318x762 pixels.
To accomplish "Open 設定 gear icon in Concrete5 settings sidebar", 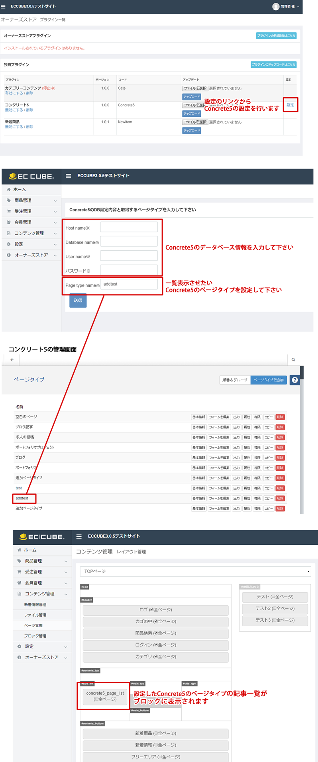I will (x=9, y=244).
